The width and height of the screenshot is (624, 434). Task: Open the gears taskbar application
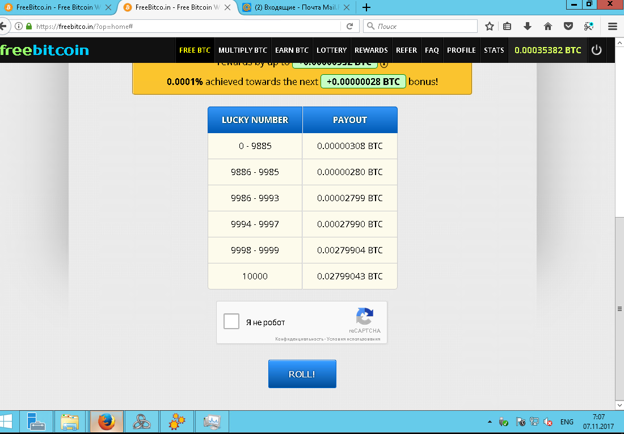point(176,422)
